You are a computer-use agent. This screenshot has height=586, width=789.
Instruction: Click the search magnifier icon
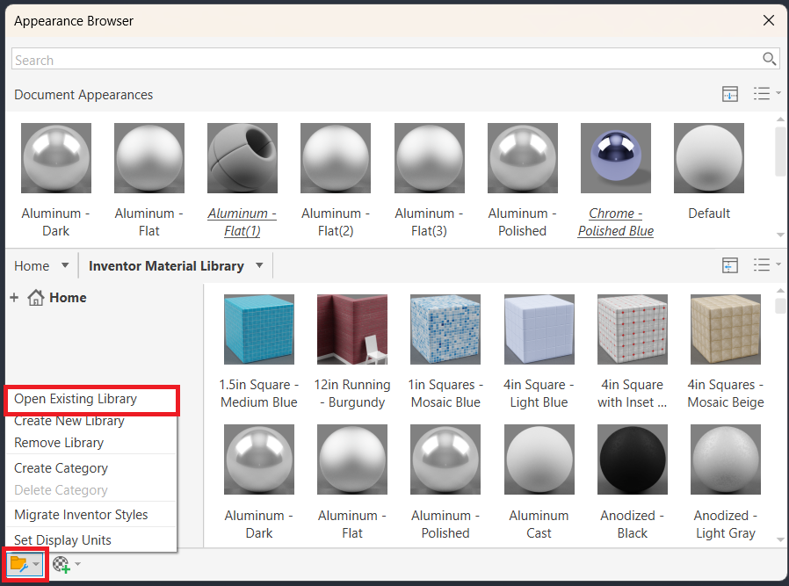click(769, 59)
